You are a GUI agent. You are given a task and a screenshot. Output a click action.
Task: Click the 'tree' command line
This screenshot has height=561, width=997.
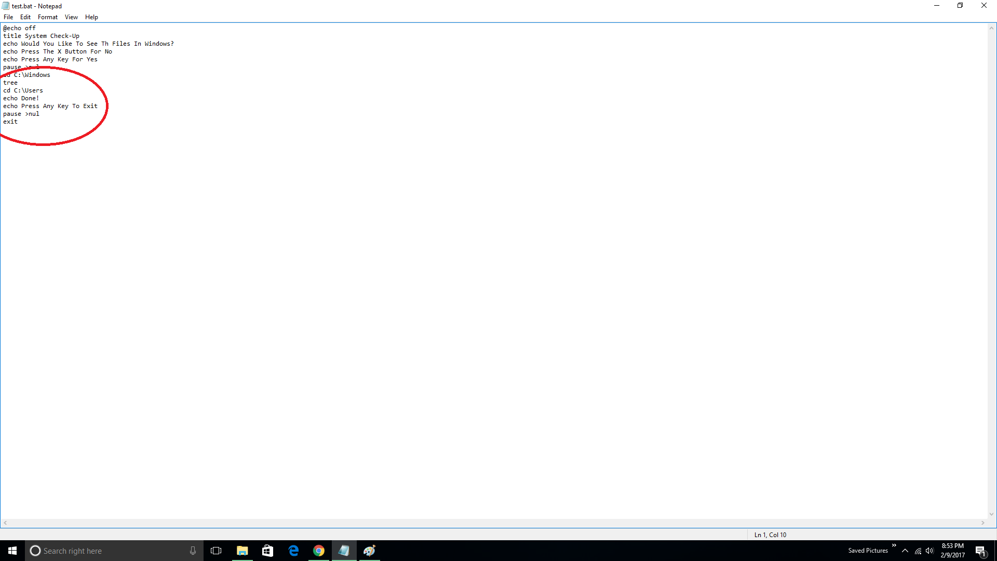tap(10, 83)
